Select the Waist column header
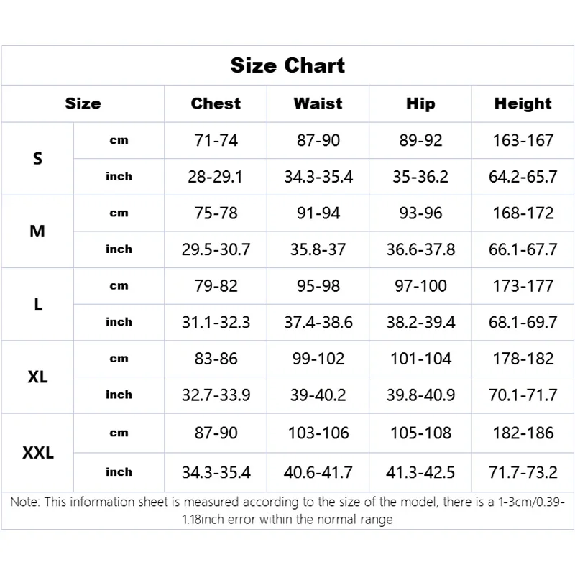Screen dimensions: 575x575 318,103
